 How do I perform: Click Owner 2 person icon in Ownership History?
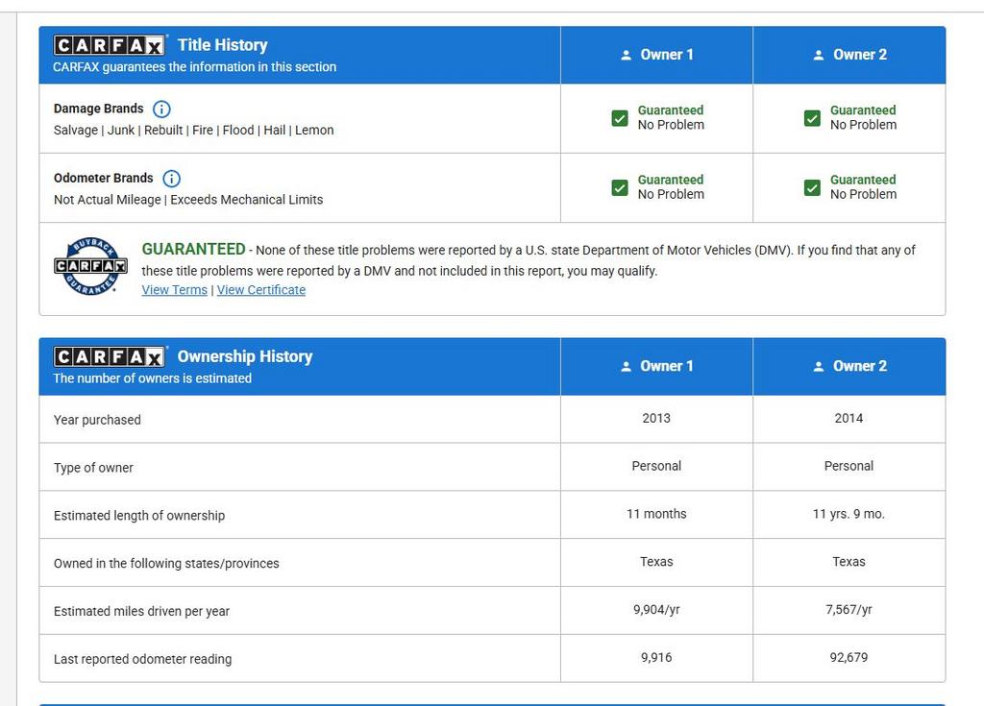819,367
